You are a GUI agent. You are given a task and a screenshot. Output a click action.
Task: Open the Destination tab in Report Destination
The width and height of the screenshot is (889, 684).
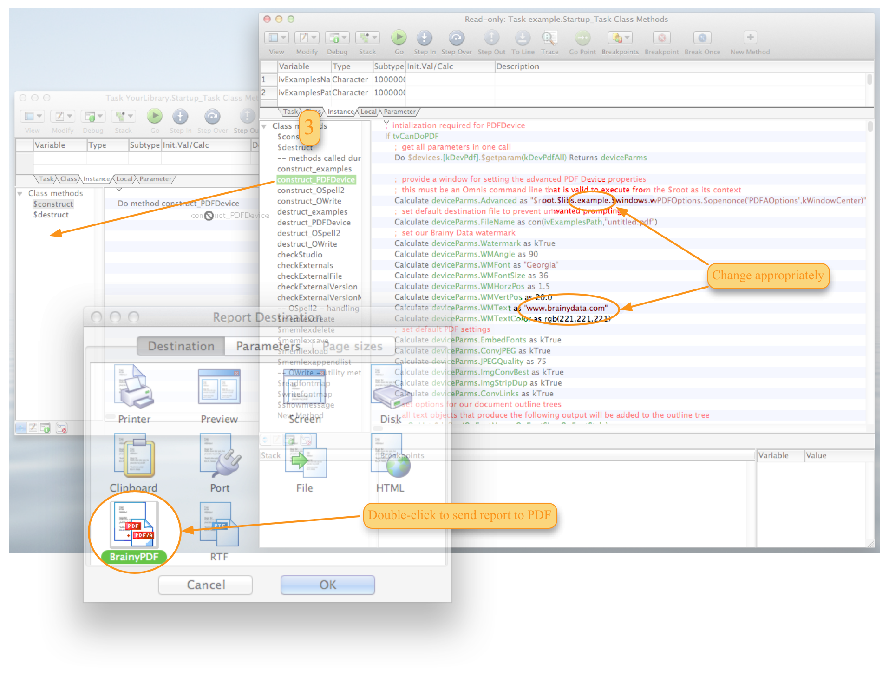[x=181, y=346]
